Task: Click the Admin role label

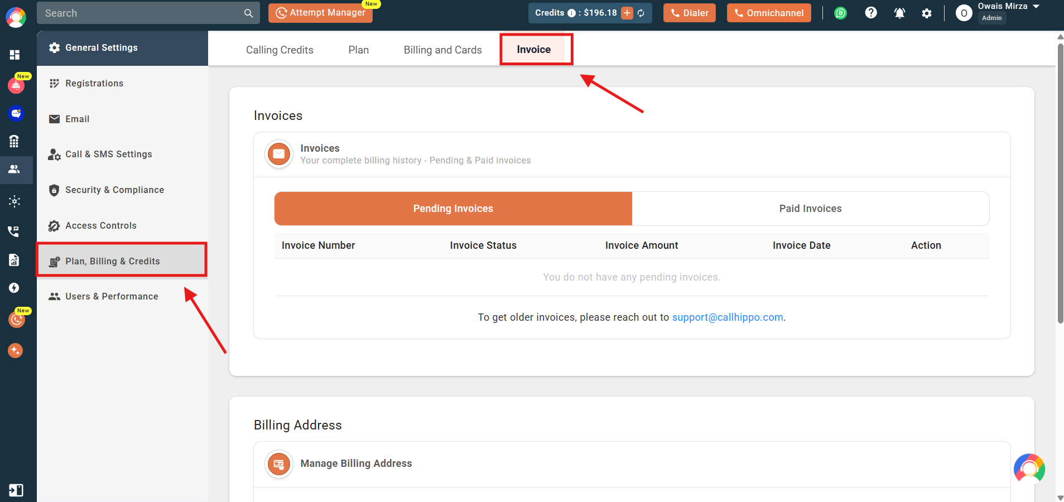Action: pyautogui.click(x=991, y=18)
